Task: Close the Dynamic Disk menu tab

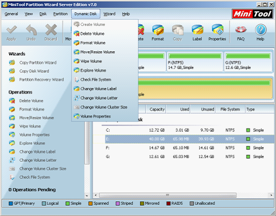Action: point(86,14)
